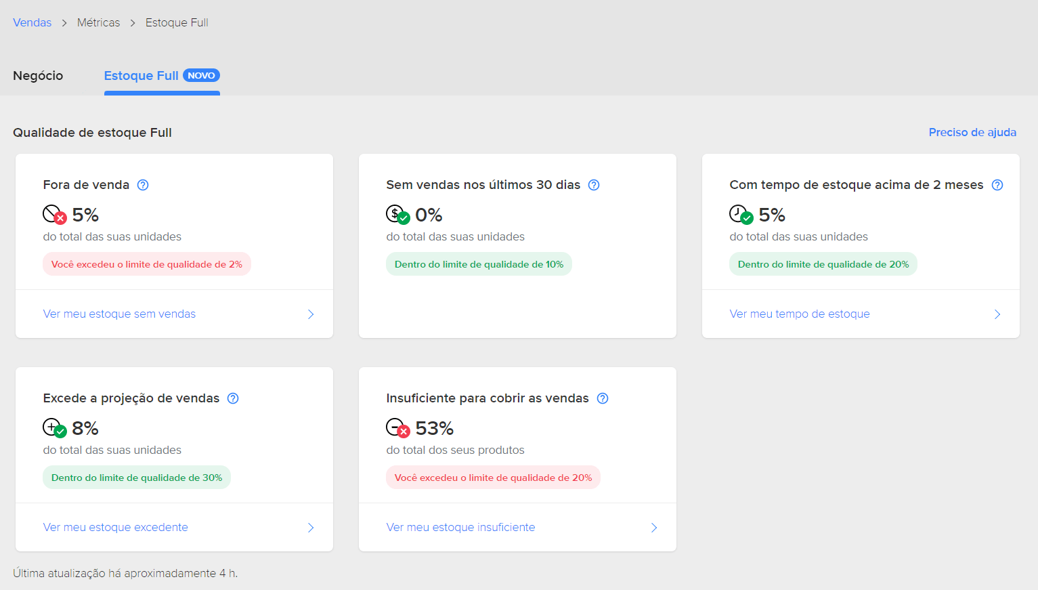The width and height of the screenshot is (1038, 590).
Task: Click the dollar icon with green check
Action: click(x=397, y=215)
